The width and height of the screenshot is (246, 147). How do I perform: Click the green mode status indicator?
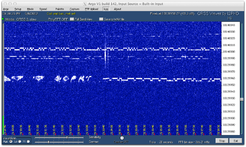[3, 19]
